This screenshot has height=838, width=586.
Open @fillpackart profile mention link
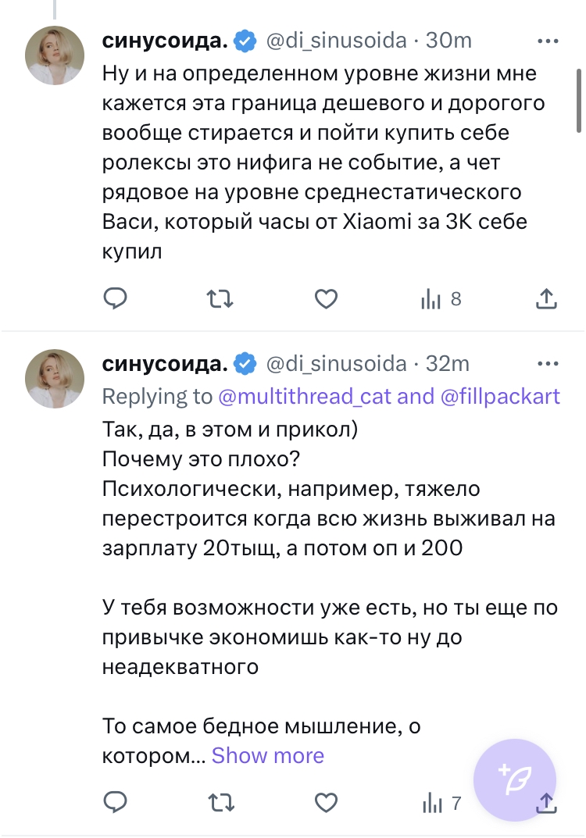500,396
